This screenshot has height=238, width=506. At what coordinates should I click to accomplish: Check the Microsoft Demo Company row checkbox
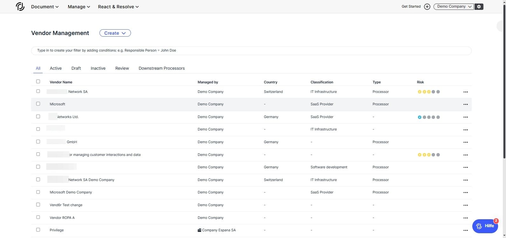[38, 192]
